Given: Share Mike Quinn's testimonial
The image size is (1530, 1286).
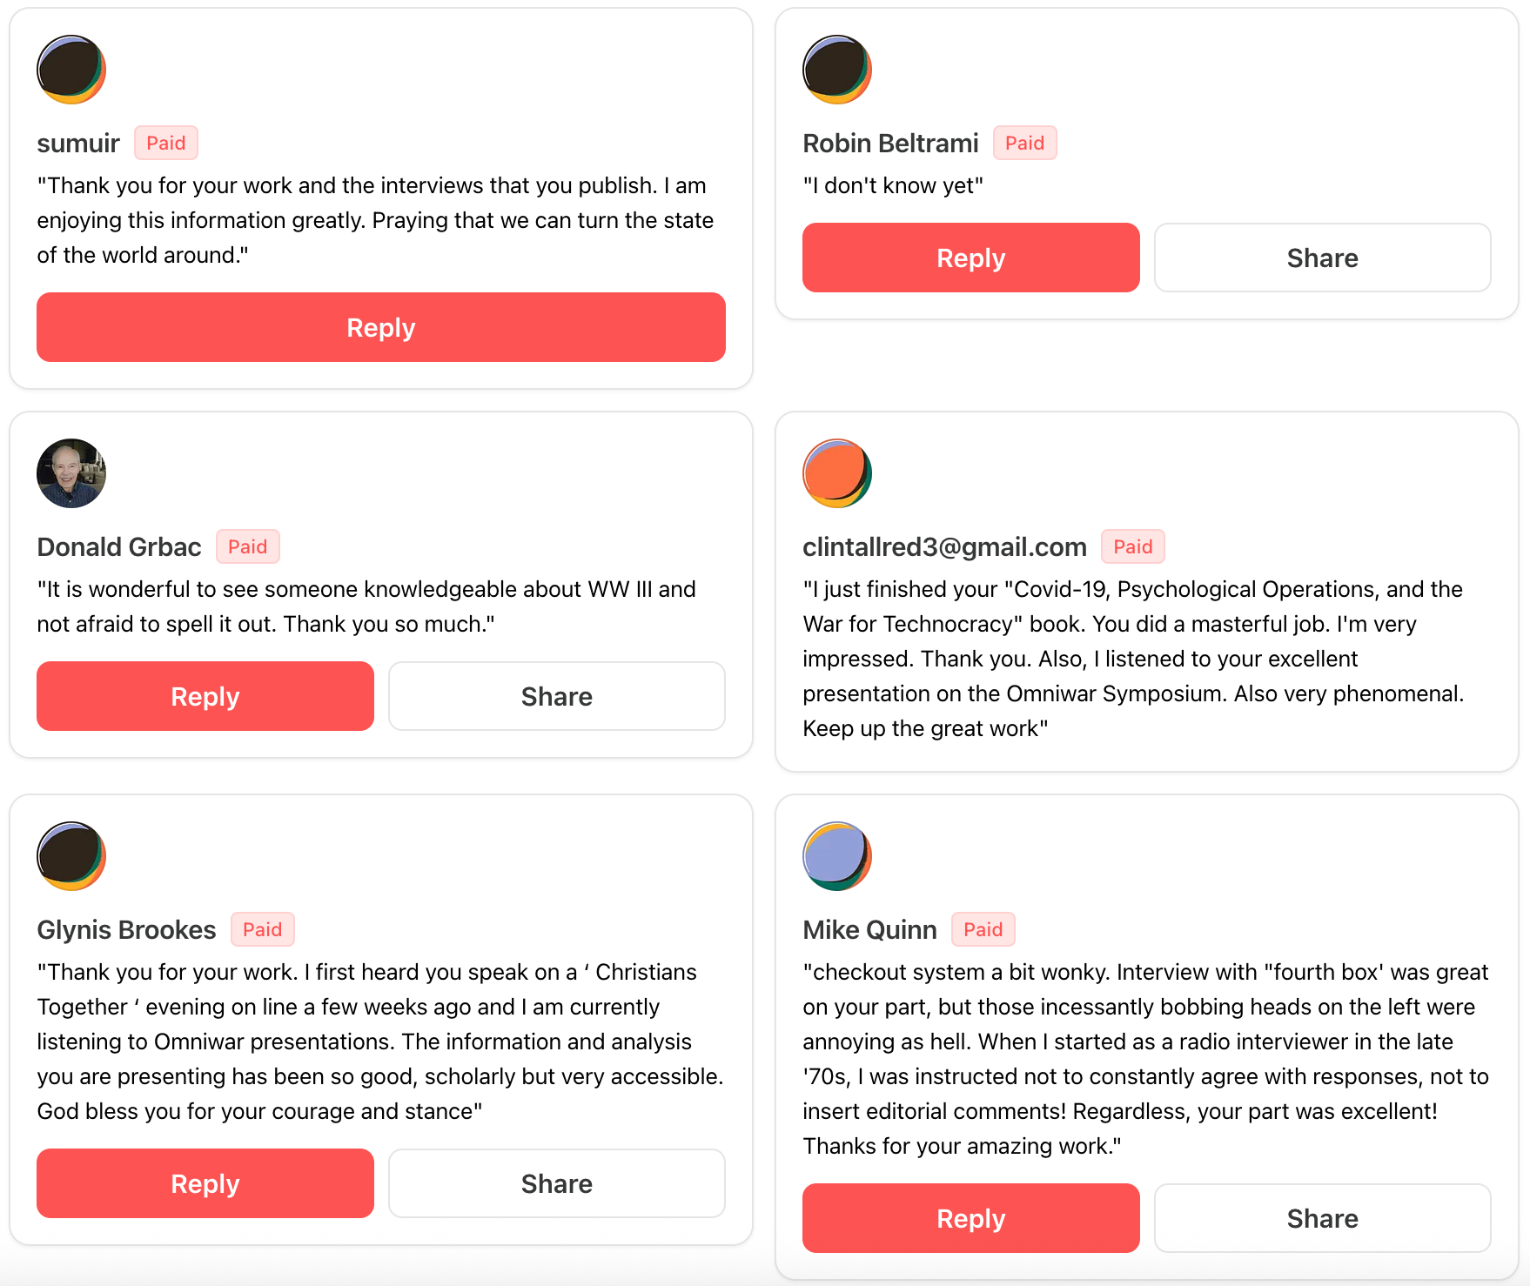Looking at the screenshot, I should [1322, 1218].
